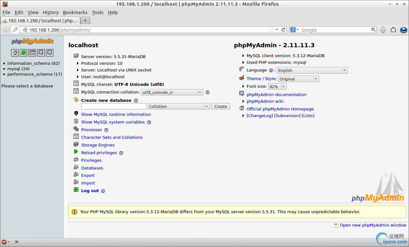Click the info icon next to Log out

click(x=103, y=191)
